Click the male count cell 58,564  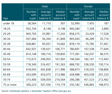(x=32, y=23)
